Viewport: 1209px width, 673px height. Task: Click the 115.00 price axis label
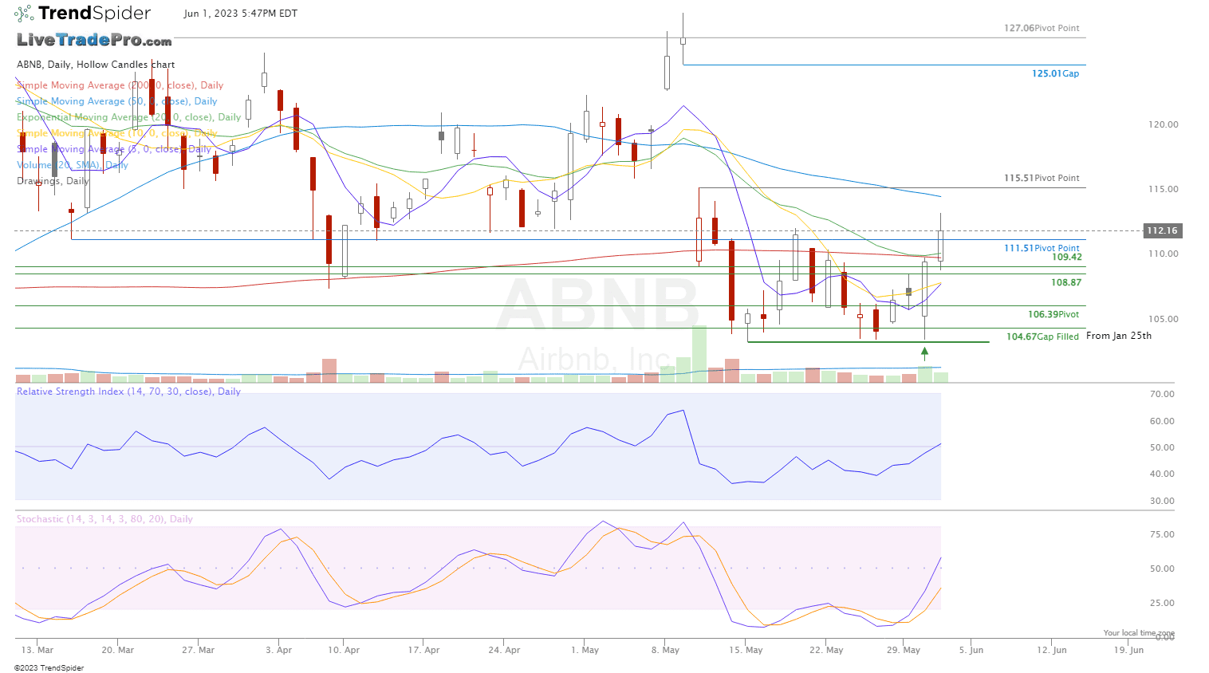[1163, 189]
